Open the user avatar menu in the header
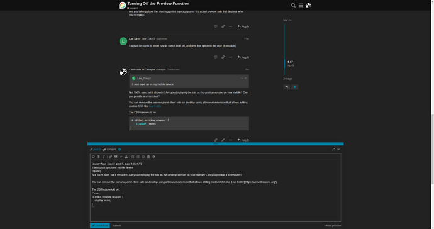 (x=308, y=5)
